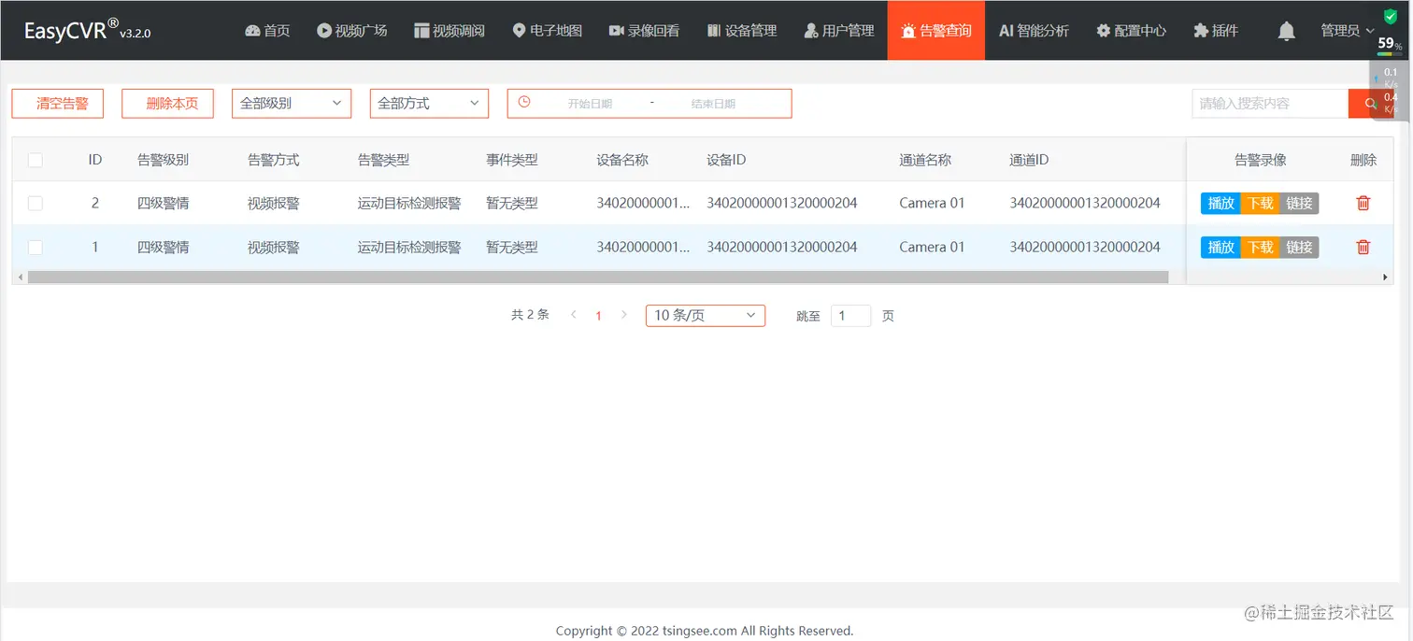Click Camera 01 cell in row ID 2

click(x=932, y=203)
